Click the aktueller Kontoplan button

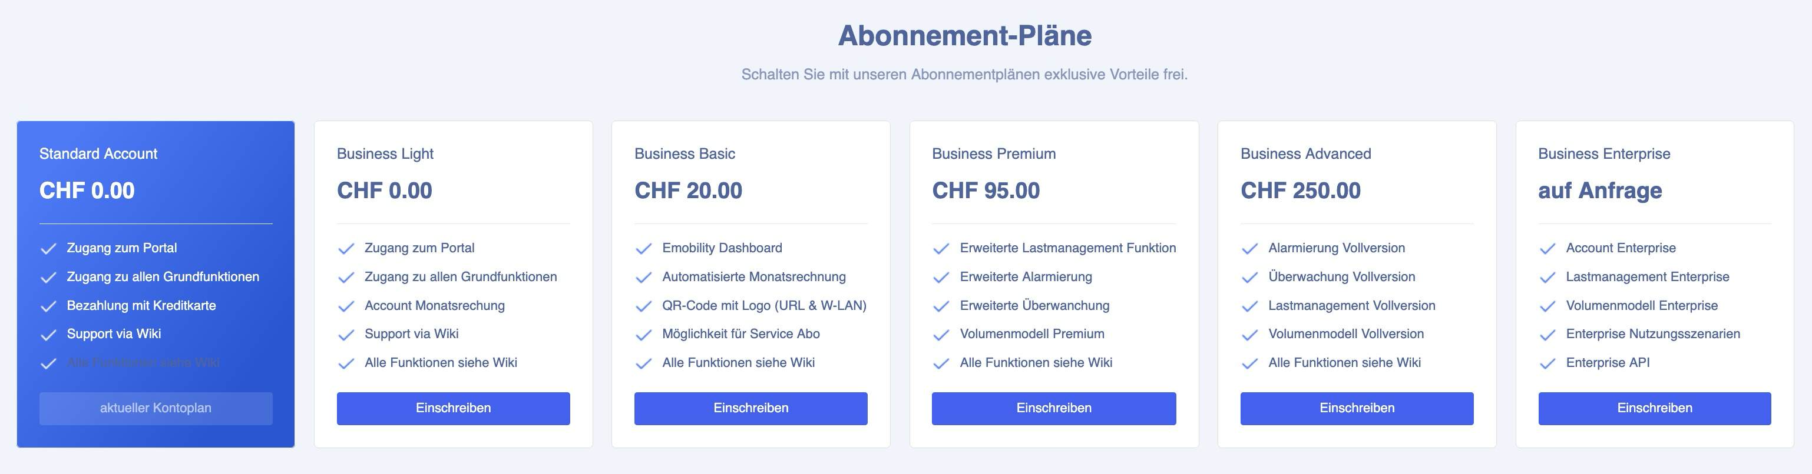point(156,408)
